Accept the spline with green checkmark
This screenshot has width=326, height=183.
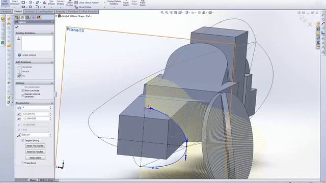coord(17,27)
